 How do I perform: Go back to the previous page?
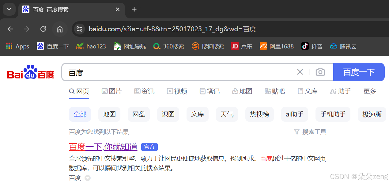(x=10, y=29)
